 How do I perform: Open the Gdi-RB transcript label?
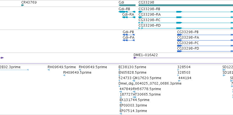click(124, 9)
